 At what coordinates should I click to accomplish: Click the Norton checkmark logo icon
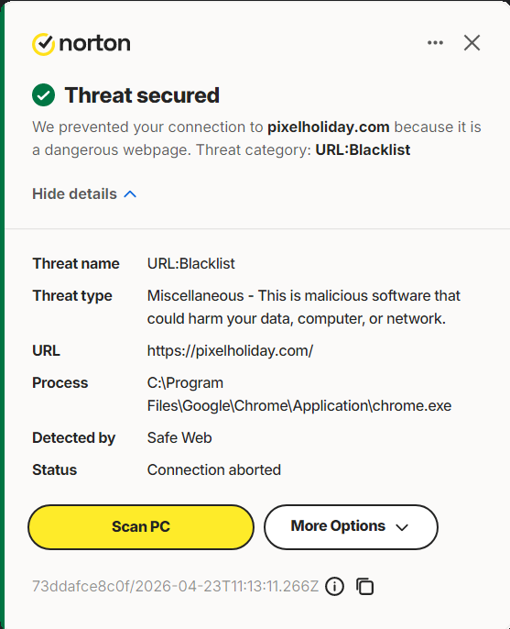(43, 44)
